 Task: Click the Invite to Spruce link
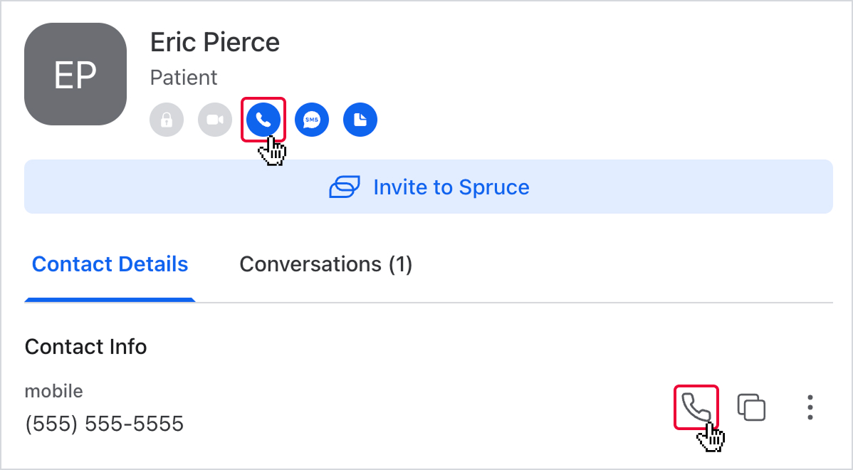451,187
